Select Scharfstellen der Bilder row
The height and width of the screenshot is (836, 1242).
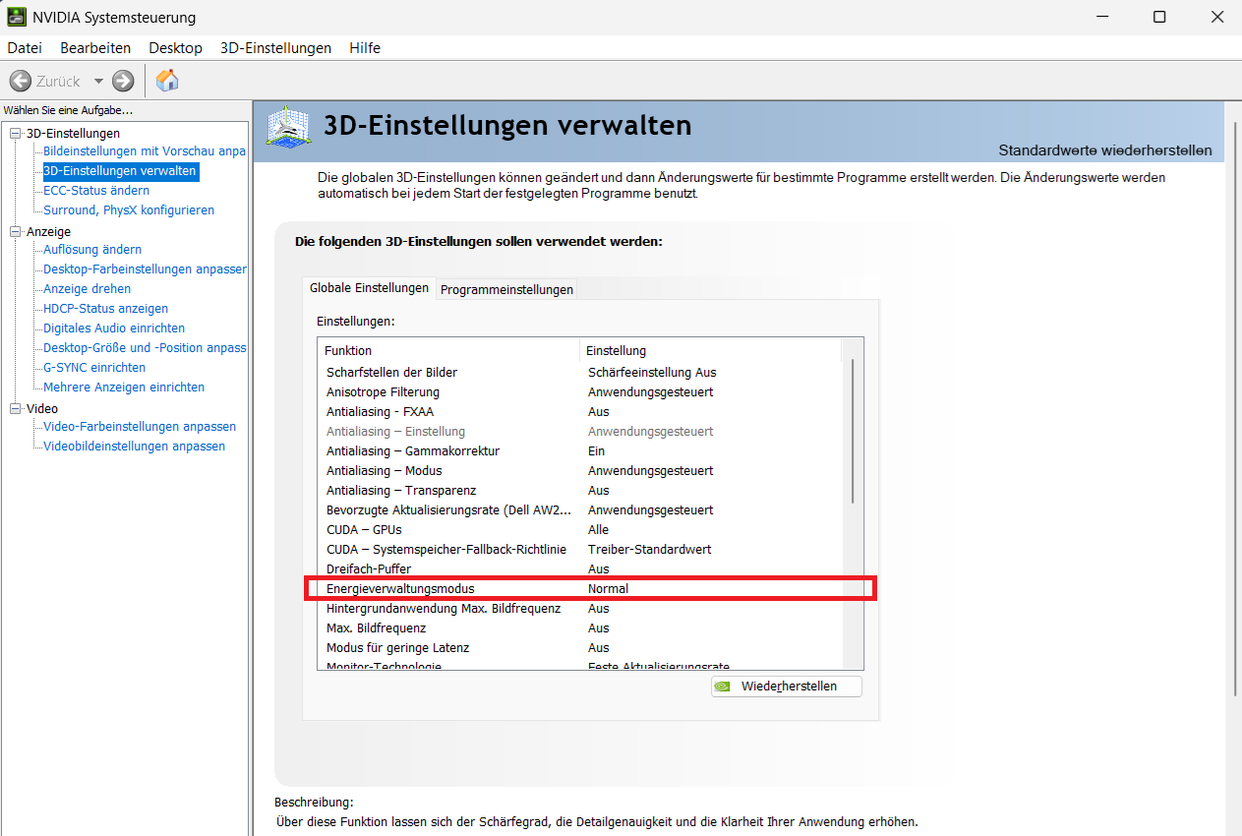580,373
